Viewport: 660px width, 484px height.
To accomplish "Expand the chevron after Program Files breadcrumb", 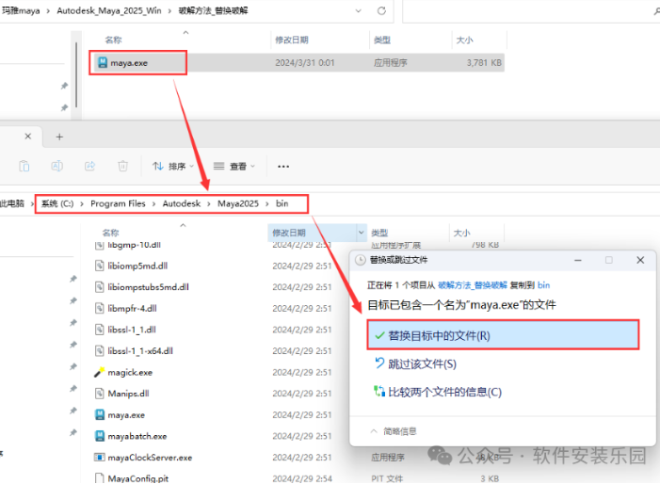I will click(153, 204).
